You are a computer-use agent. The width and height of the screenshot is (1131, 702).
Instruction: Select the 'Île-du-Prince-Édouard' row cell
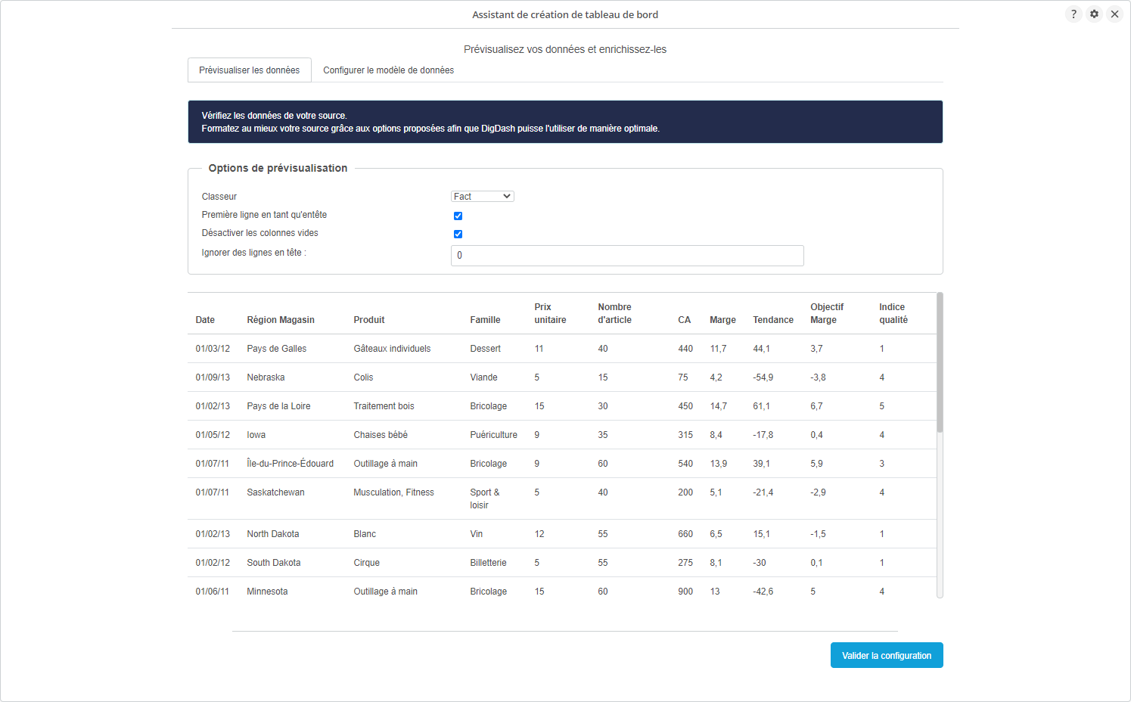pyautogui.click(x=290, y=464)
